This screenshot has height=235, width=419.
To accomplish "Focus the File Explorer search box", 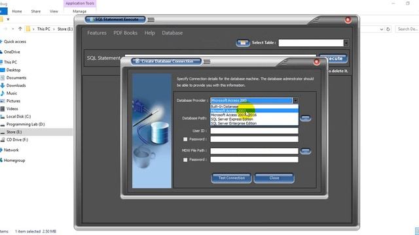I will pos(407,29).
